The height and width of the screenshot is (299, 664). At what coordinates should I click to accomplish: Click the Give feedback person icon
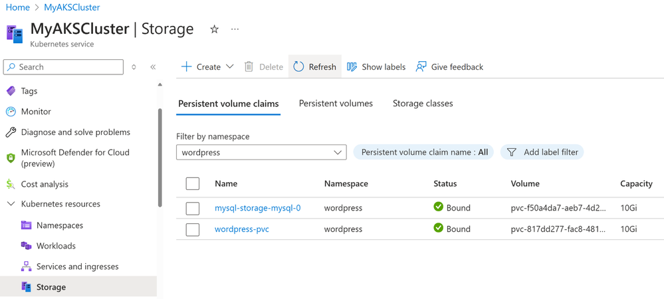tap(421, 67)
